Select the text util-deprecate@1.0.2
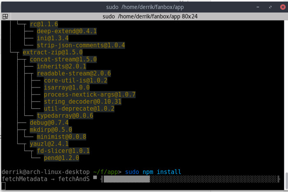Screen dimensions: 288x192 pos(79,108)
